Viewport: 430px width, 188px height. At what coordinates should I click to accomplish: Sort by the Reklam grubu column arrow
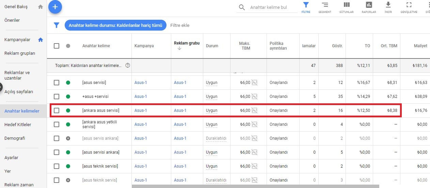[x=179, y=49]
